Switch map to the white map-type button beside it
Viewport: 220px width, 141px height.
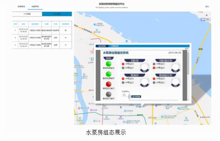(x=208, y=19)
